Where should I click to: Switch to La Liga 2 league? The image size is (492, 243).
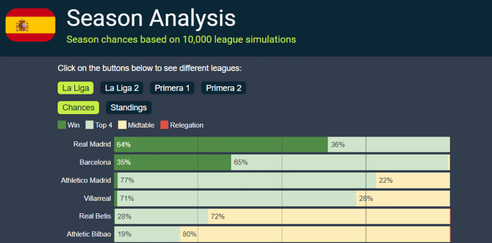122,88
